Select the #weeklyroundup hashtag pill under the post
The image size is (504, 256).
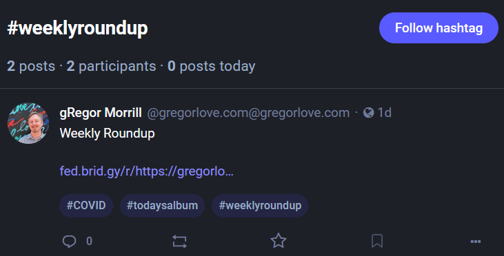point(260,206)
